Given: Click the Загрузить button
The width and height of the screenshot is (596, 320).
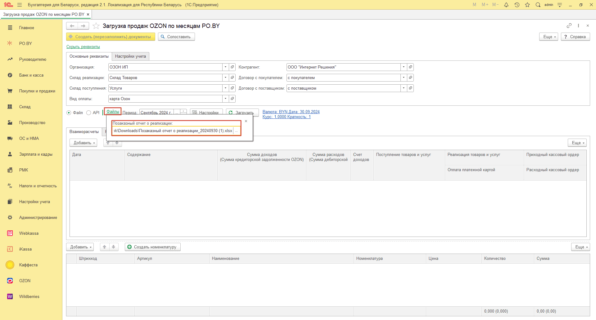Looking at the screenshot, I should click(242, 112).
